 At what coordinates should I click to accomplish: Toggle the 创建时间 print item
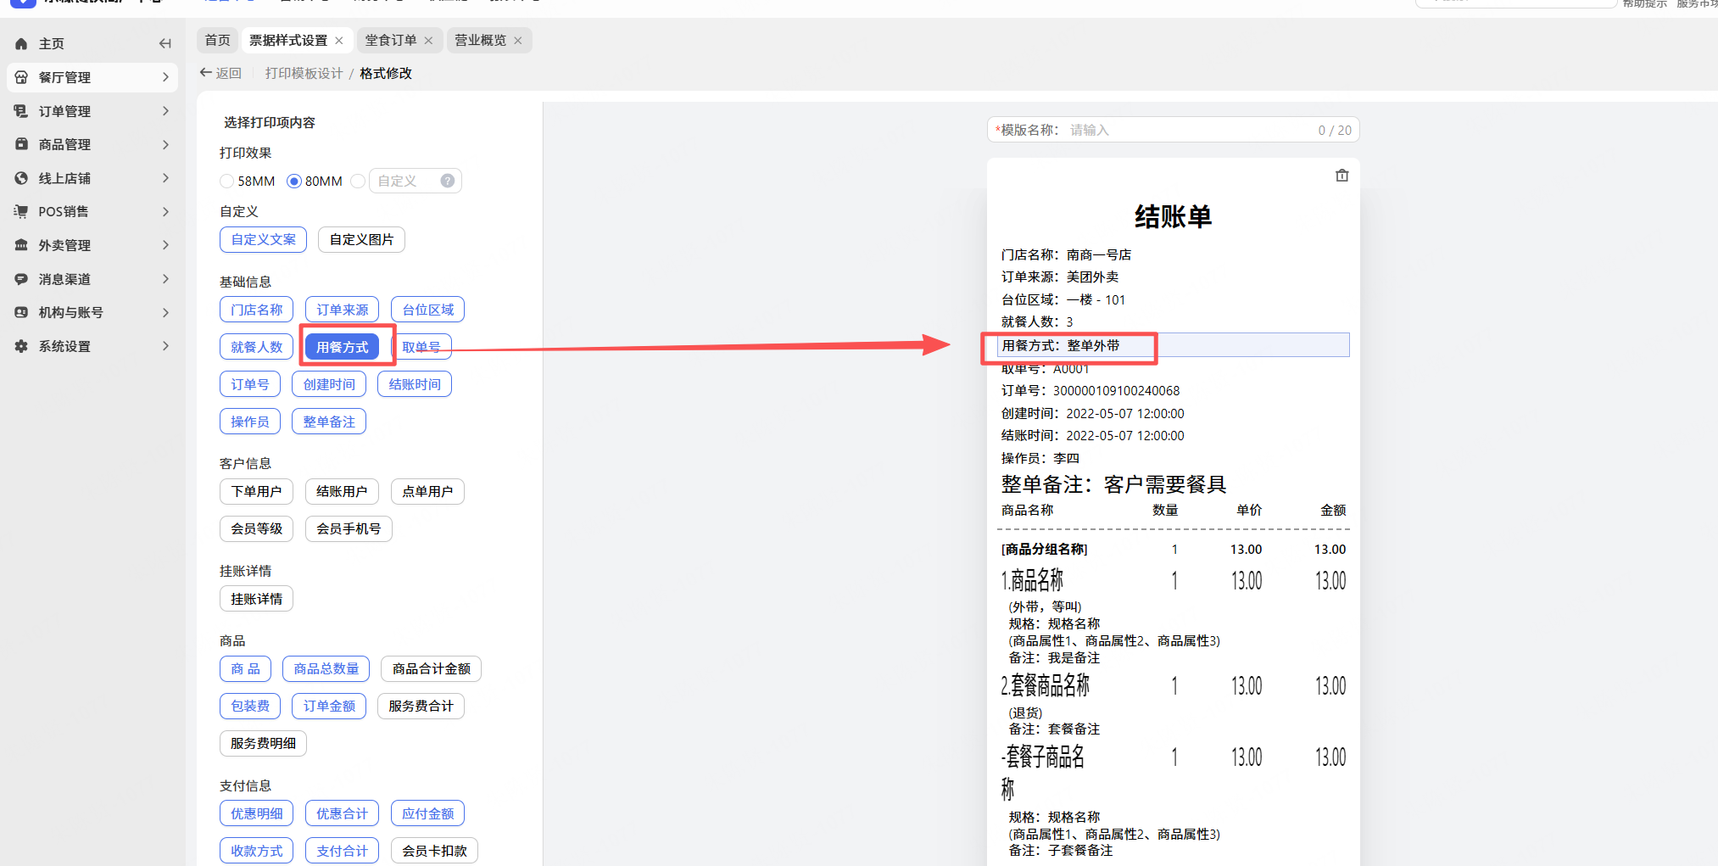point(330,385)
